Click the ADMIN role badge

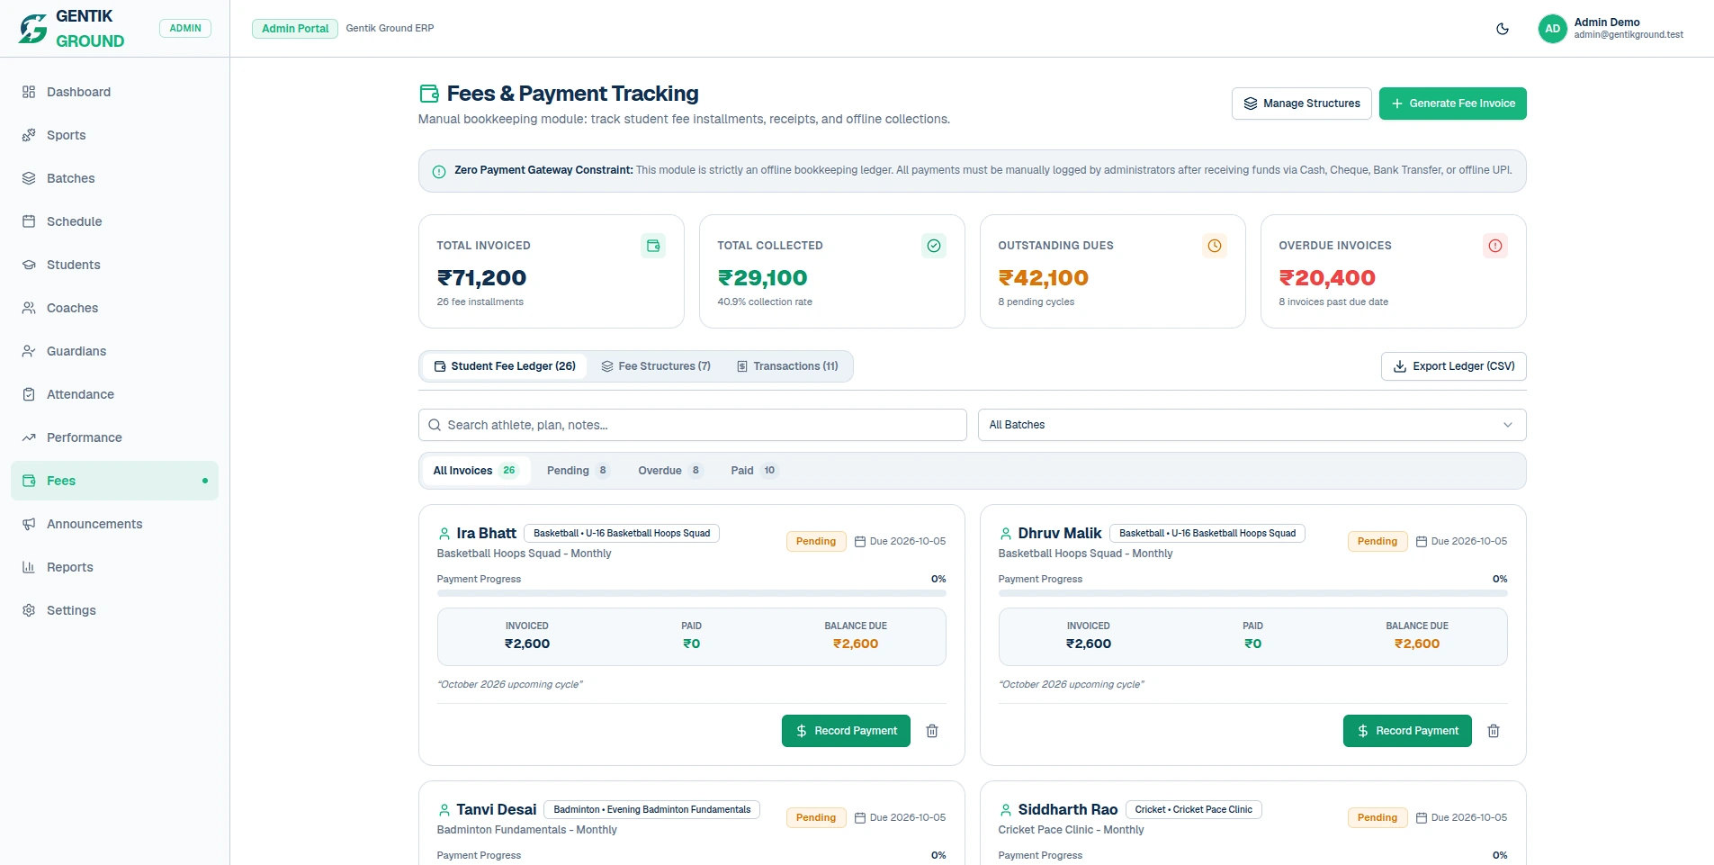click(x=185, y=29)
